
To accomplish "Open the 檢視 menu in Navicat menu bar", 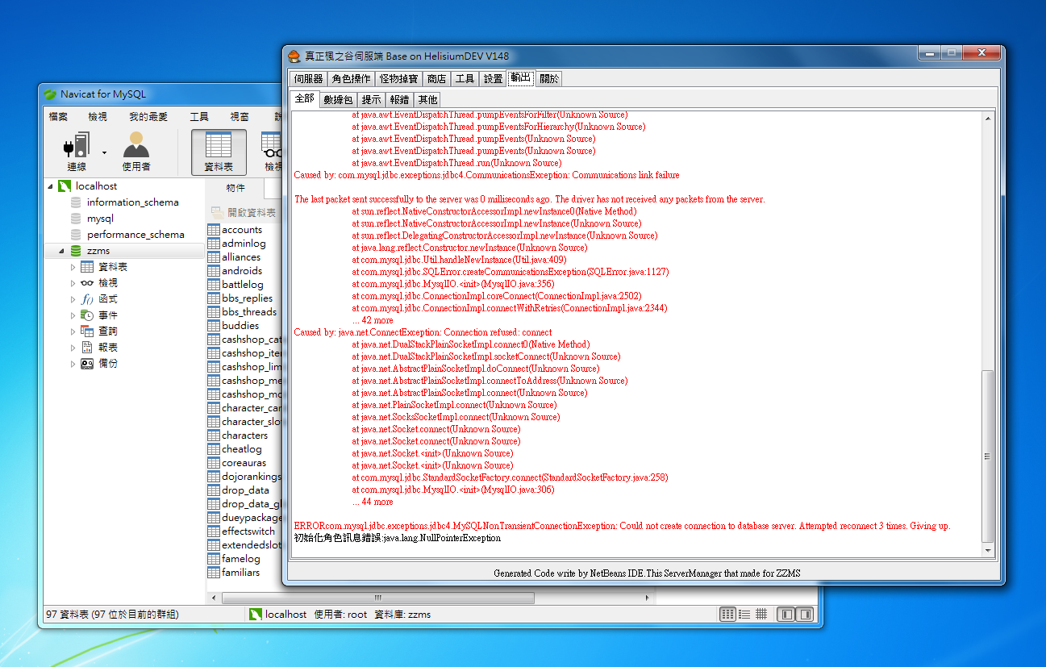I will coord(98,117).
